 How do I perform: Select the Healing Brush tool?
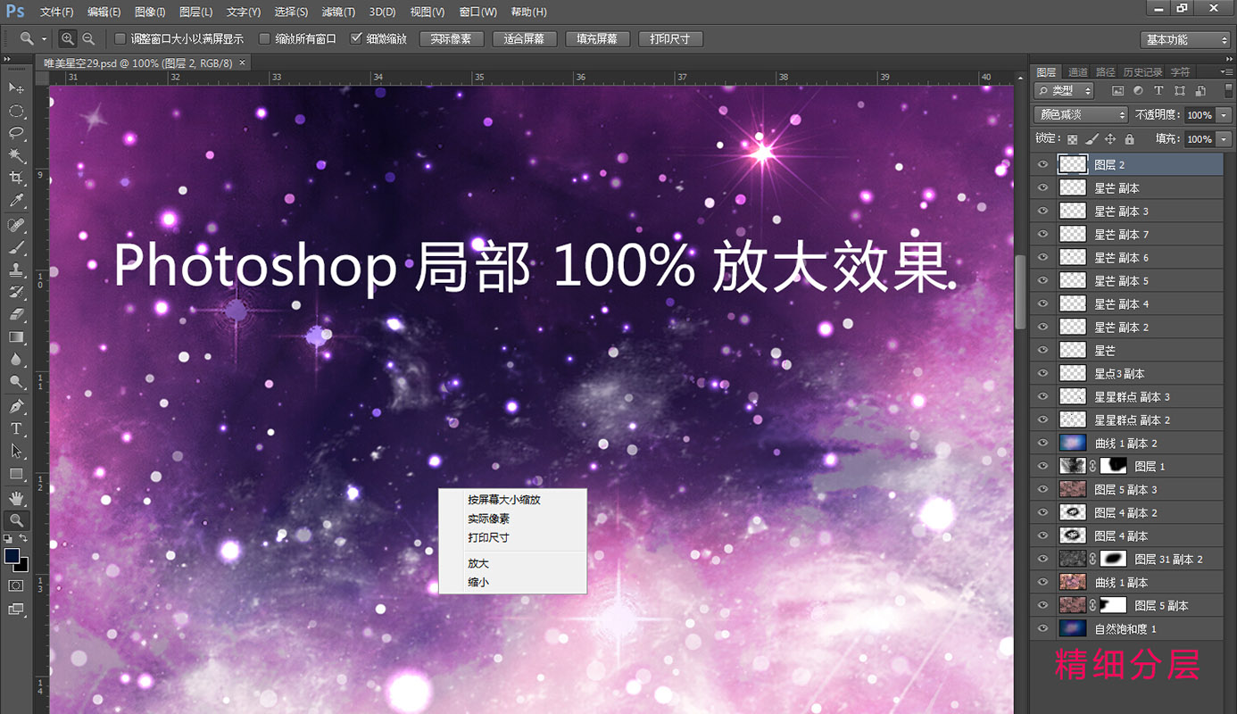point(16,225)
